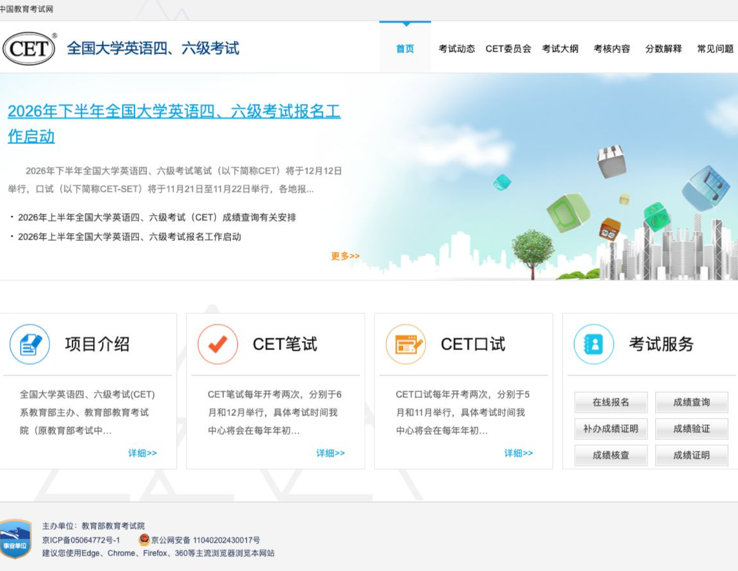
Task: Click 详细>> under CET口试
Action: tap(519, 453)
